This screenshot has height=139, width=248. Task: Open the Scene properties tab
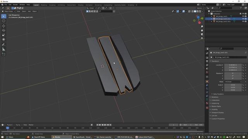coord(207,69)
